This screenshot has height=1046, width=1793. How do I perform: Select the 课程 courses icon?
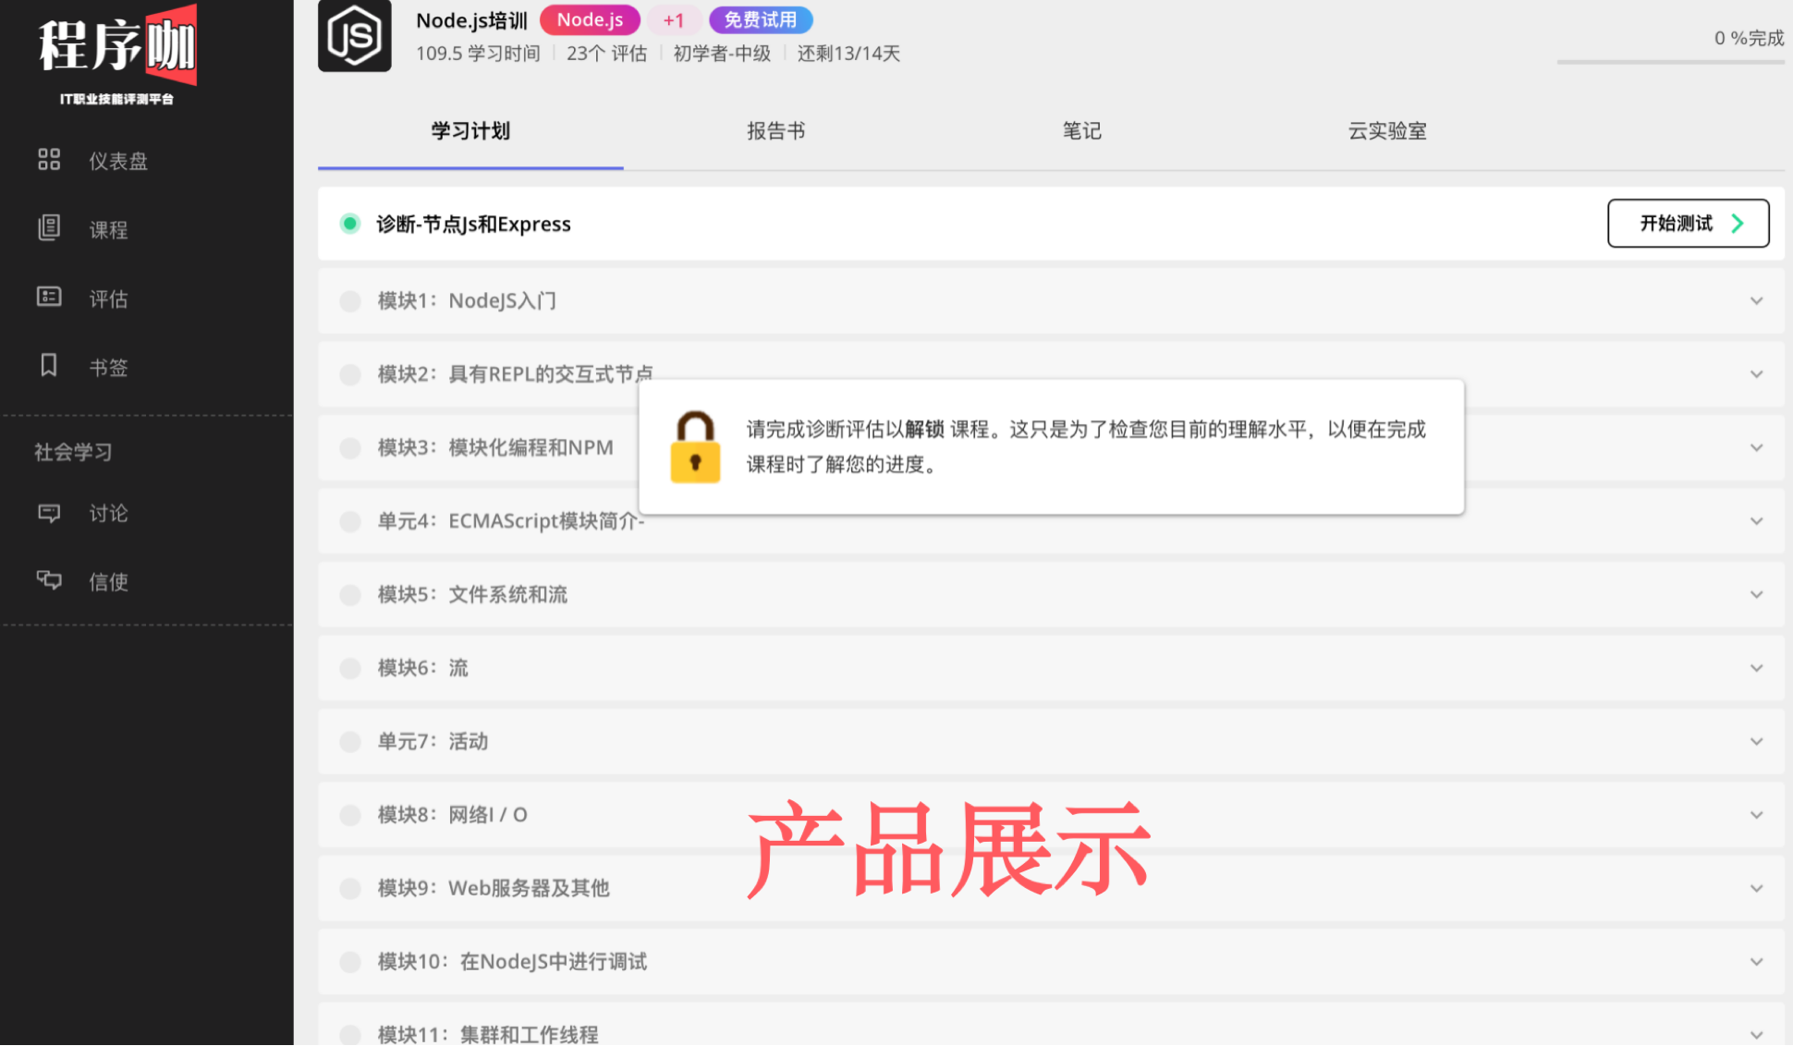point(49,228)
